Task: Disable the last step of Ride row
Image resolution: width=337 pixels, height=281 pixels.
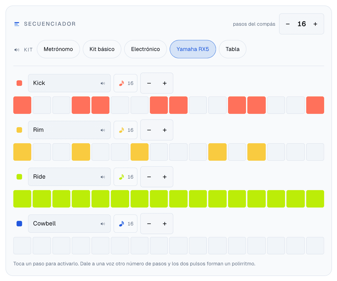Action: coord(315,199)
